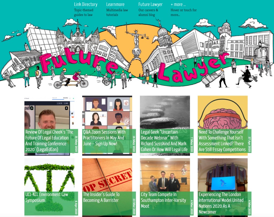Click the 31 May 2020 date label
274x217 pixels.
(76, 144)
